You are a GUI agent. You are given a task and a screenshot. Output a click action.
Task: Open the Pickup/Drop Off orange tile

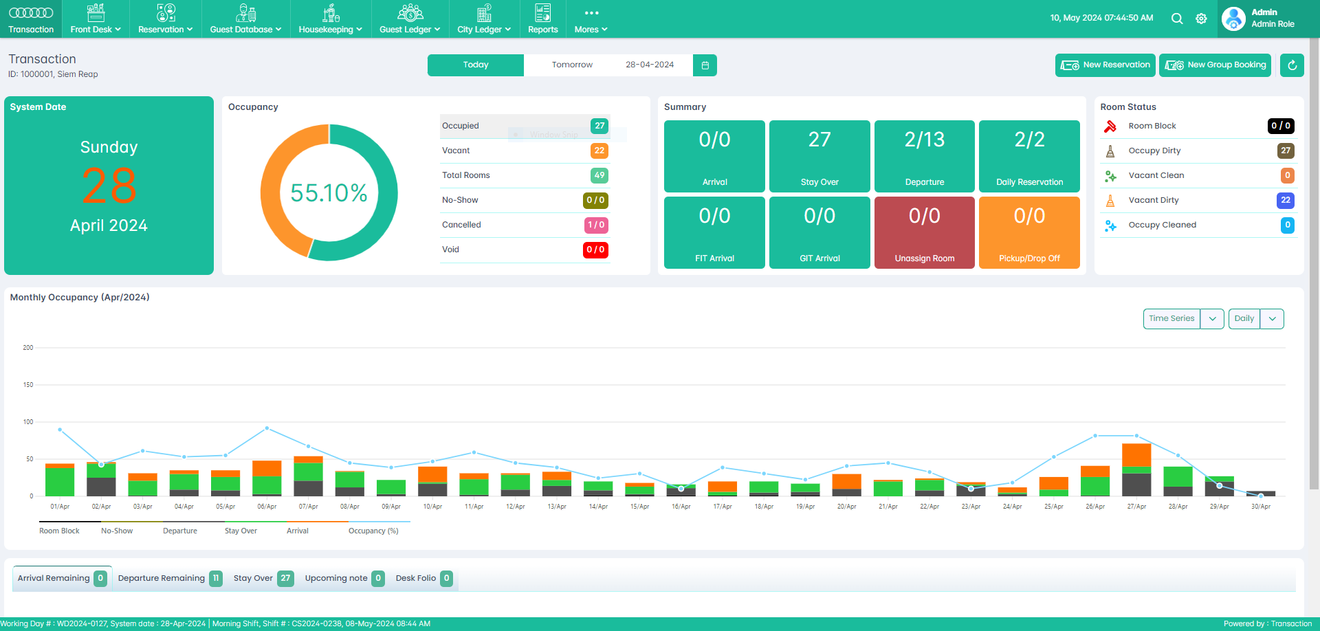(1029, 232)
